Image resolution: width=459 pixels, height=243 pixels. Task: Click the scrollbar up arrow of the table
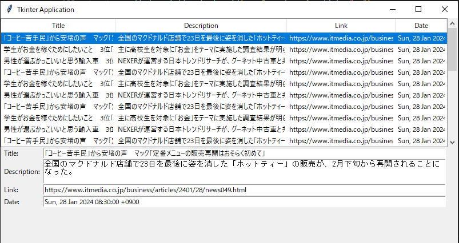pyautogui.click(x=452, y=23)
